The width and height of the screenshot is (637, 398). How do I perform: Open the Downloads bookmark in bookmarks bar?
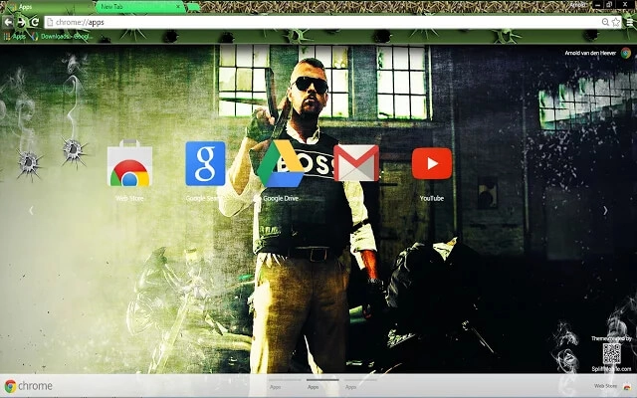click(62, 37)
